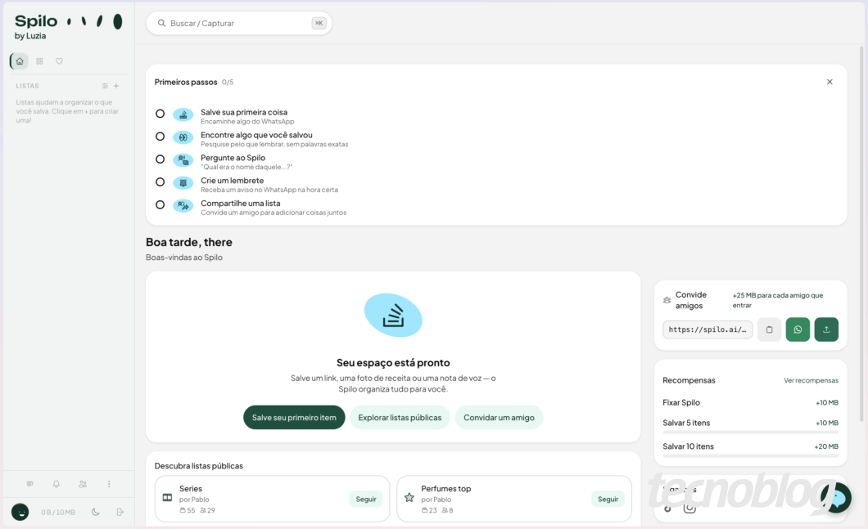868x529 pixels.
Task: Open the green share/upload button
Action: (x=826, y=330)
